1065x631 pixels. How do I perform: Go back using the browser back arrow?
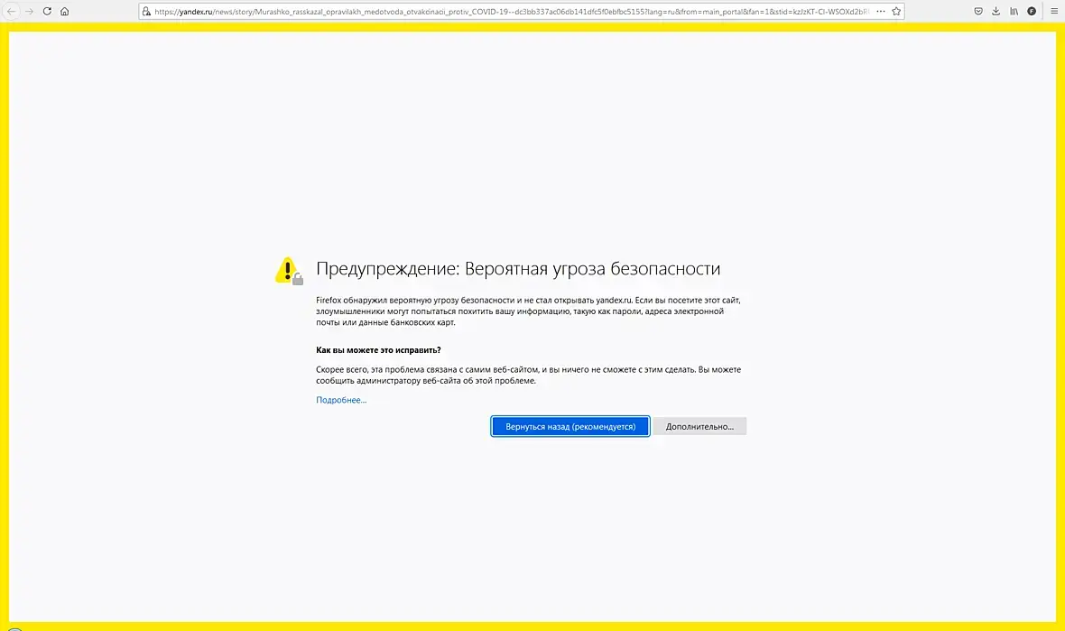tap(12, 12)
